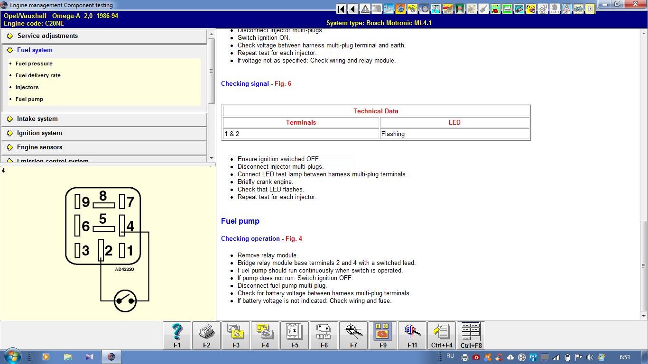Click the blue 'Fuel pump' section heading
648x364 pixels.
pos(240,221)
